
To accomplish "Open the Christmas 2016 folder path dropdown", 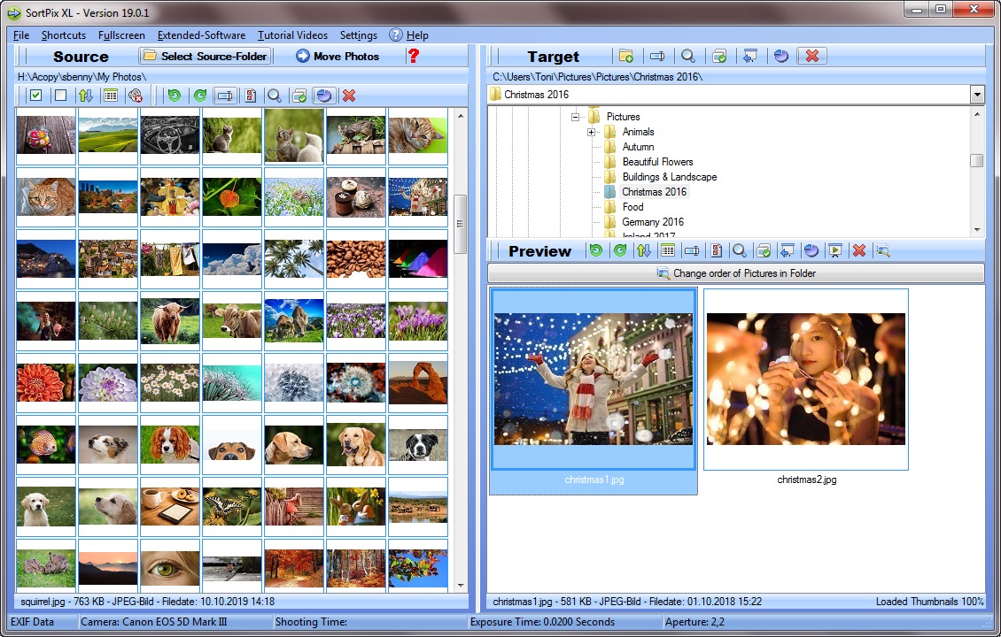I will [977, 95].
